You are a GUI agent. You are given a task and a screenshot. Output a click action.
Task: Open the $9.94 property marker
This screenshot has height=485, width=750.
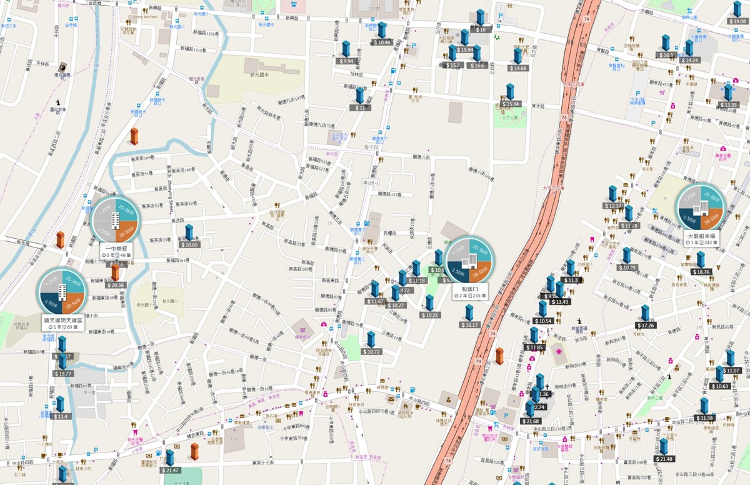pos(346,49)
